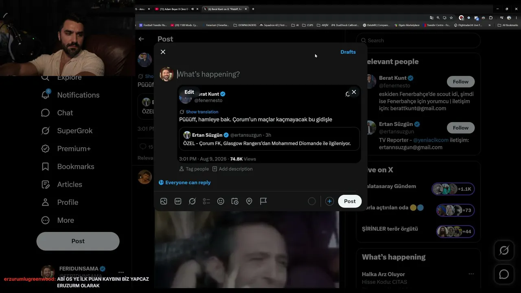The height and width of the screenshot is (293, 521).
Task: Open the Elgato Marketplace bookmark
Action: 407,25
